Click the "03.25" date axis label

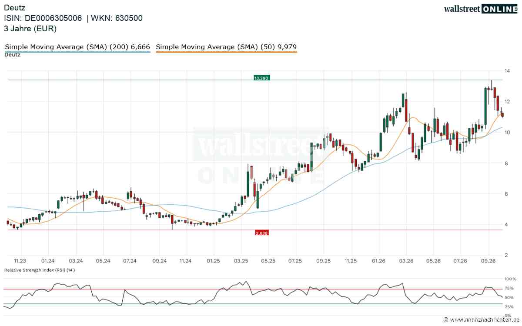pos(241,261)
